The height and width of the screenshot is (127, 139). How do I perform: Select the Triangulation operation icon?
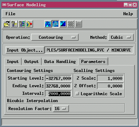63,24
